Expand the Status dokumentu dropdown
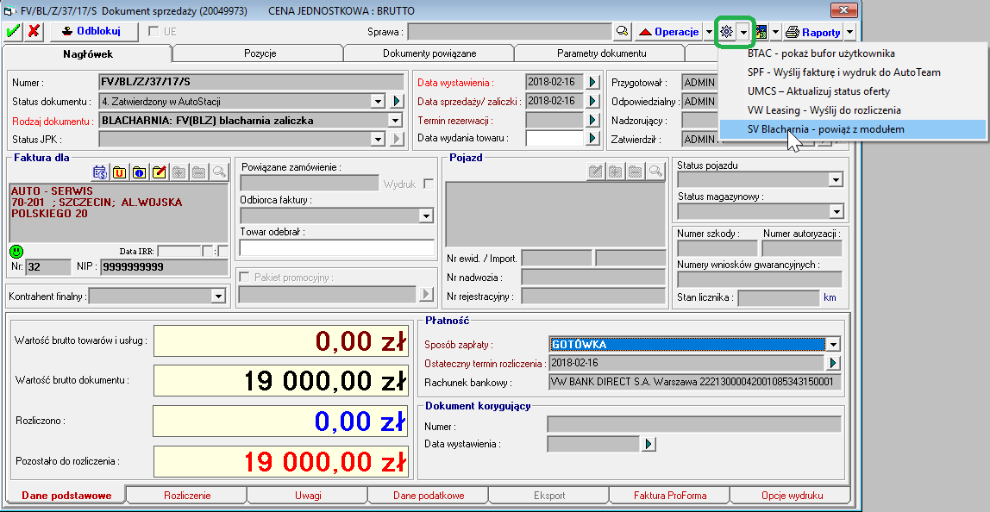The width and height of the screenshot is (990, 512). pyautogui.click(x=378, y=102)
